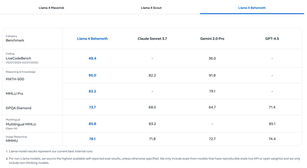
Task: Click Behemoth's 76.1 MMMU score
Action: point(92,139)
